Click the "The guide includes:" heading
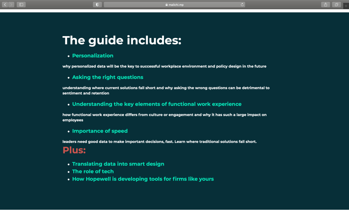 [122, 40]
